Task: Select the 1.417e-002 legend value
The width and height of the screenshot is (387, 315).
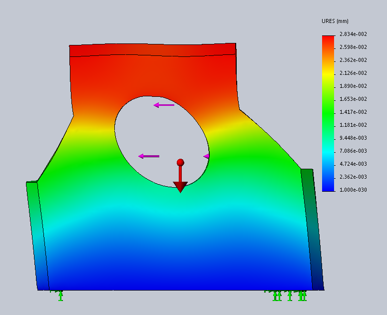Action: coord(353,112)
